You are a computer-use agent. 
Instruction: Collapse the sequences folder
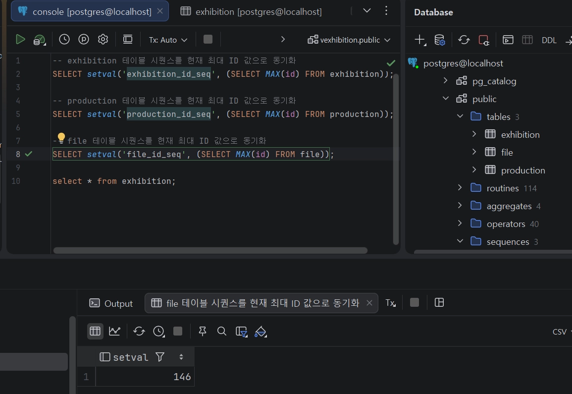point(460,241)
